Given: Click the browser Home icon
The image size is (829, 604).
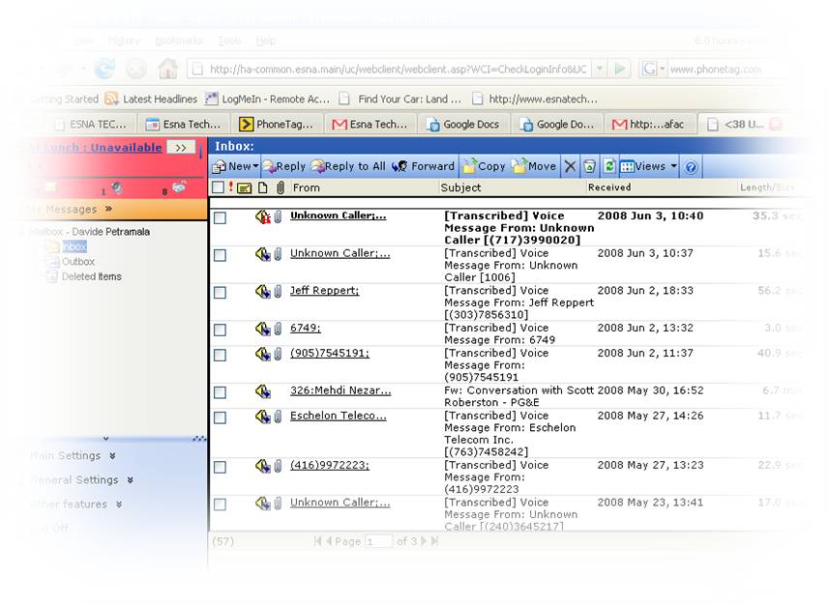Looking at the screenshot, I should tap(168, 69).
